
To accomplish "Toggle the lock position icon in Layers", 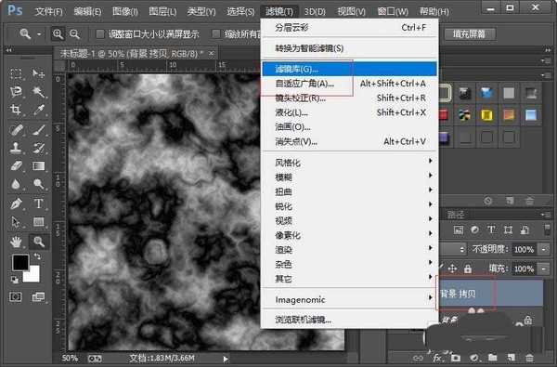I will (452, 269).
